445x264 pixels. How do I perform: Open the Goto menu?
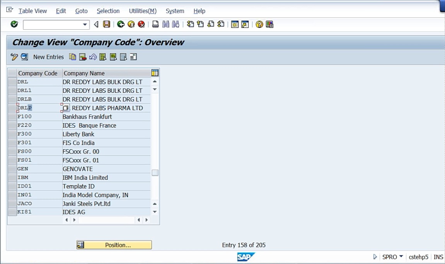click(81, 11)
